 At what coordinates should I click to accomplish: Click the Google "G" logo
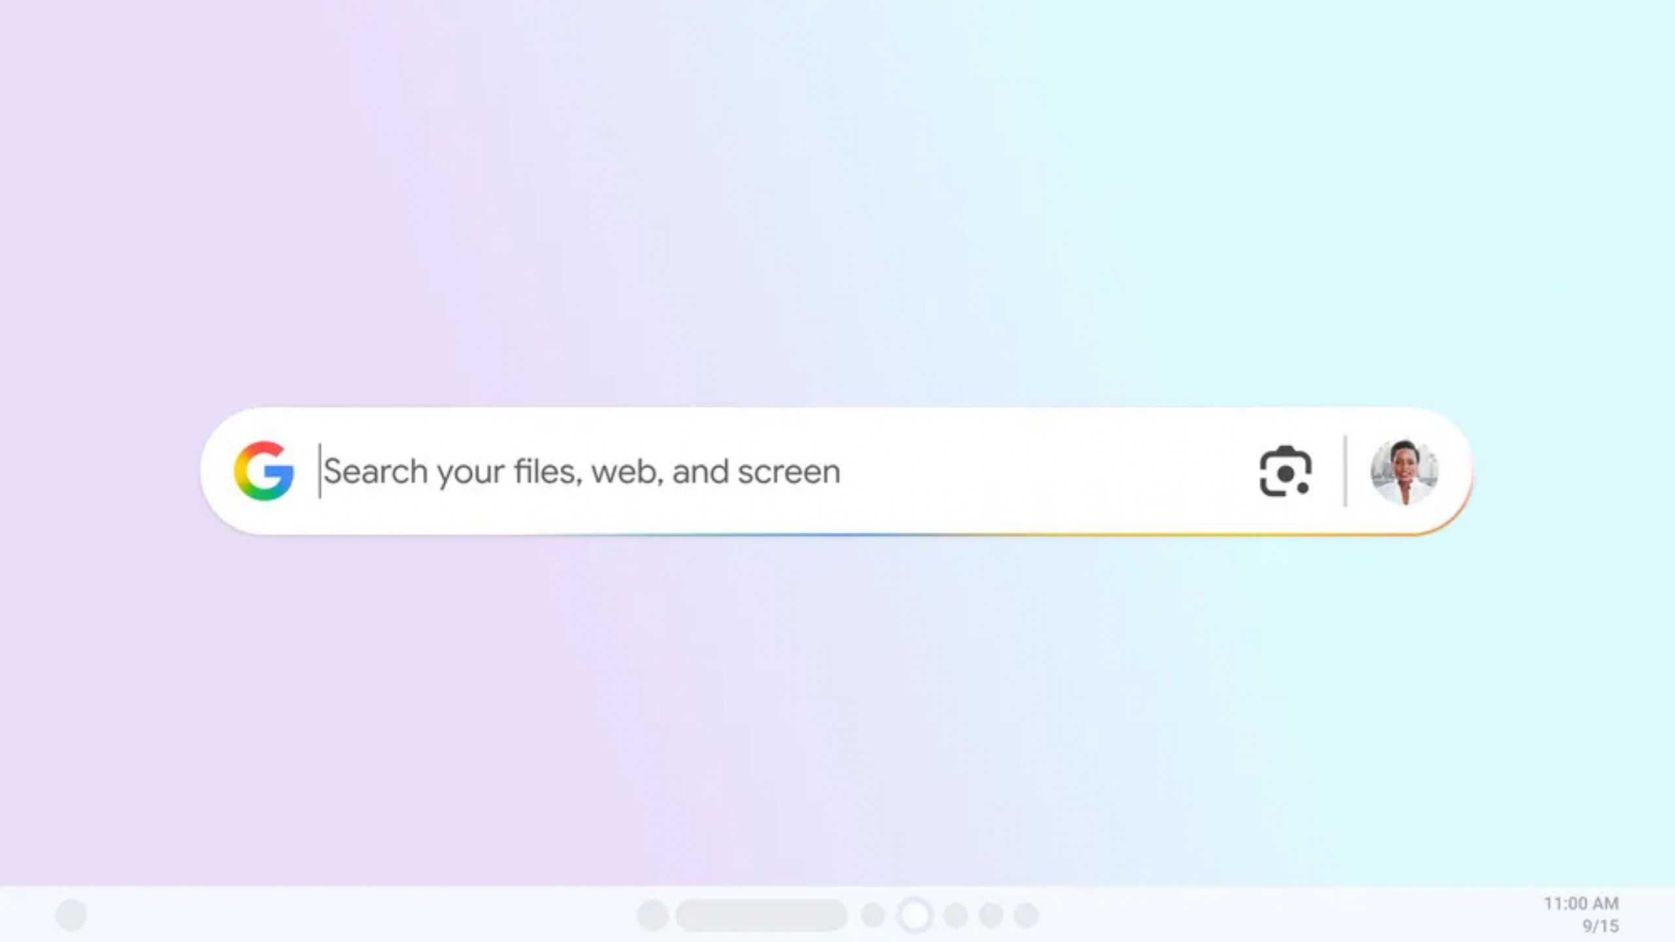pyautogui.click(x=264, y=471)
